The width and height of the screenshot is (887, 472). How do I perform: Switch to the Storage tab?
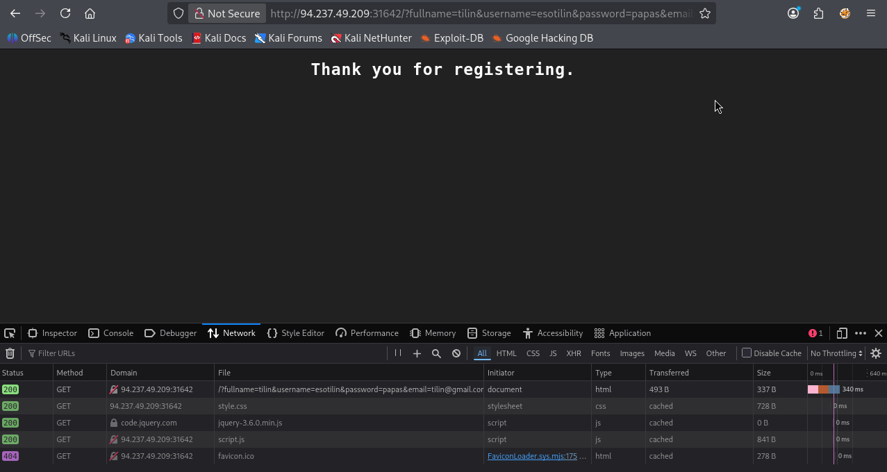489,333
